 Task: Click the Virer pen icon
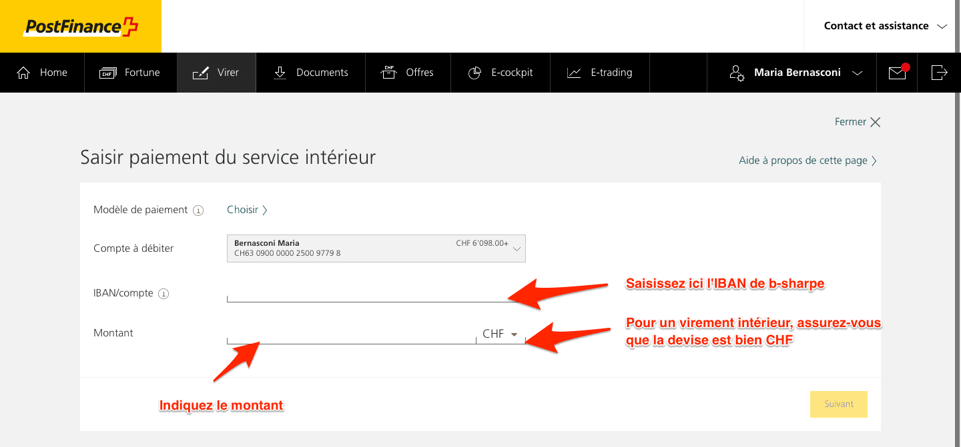[200, 73]
